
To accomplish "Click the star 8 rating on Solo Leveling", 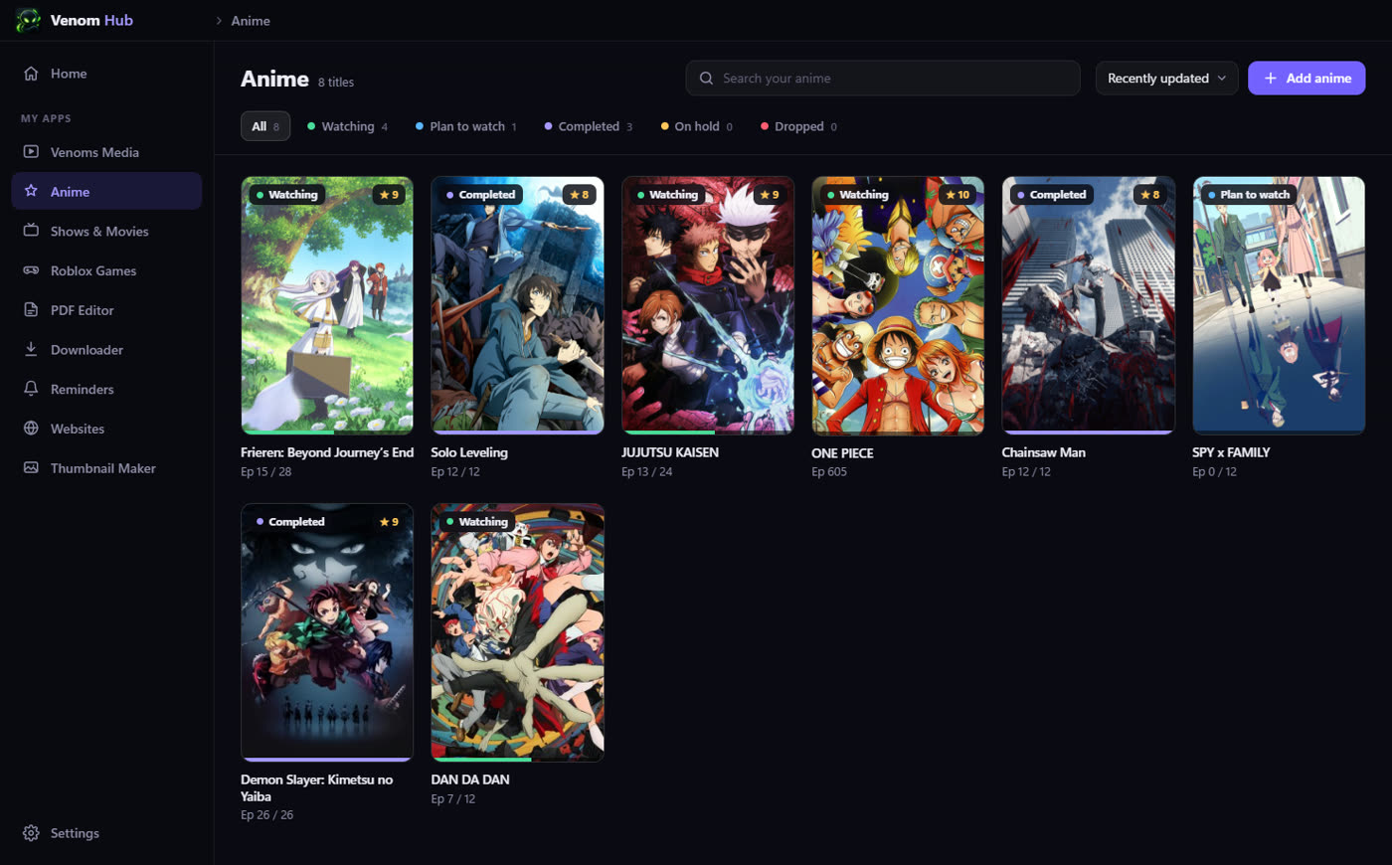I will (579, 195).
